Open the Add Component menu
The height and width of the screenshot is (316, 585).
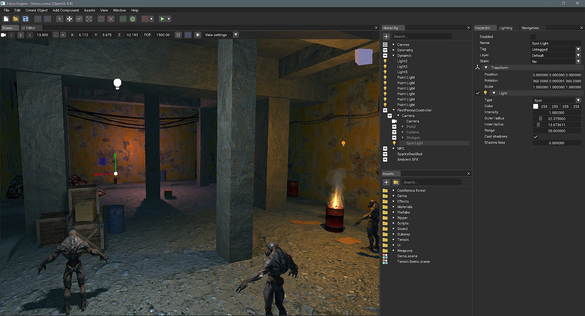tap(66, 10)
